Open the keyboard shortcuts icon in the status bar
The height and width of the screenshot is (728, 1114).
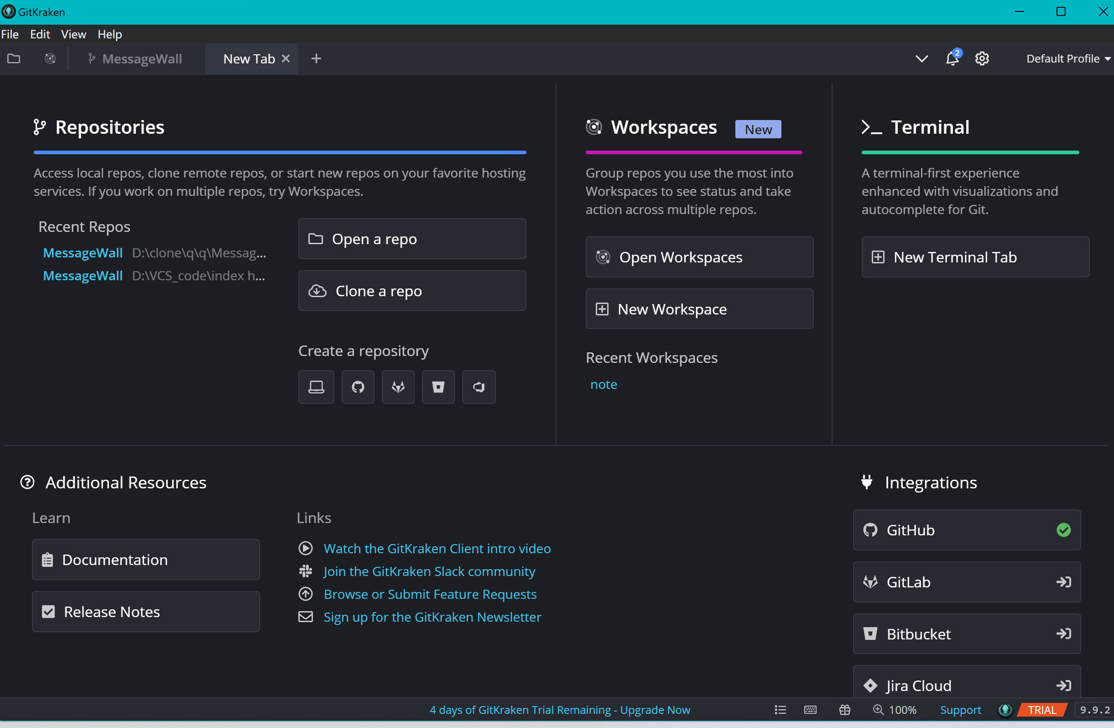810,710
